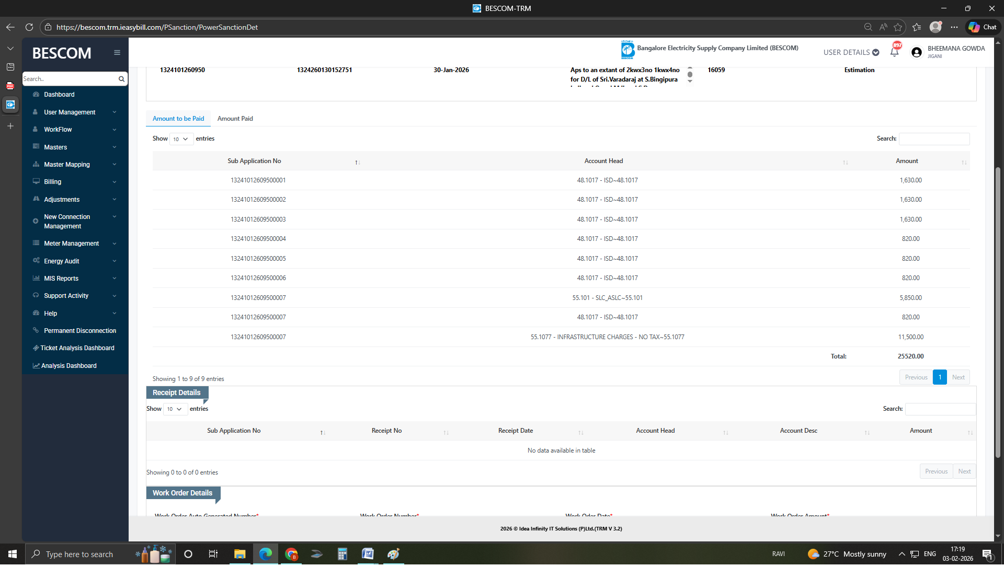This screenshot has height=566, width=1004.
Task: Switch to the Amount Paid tab
Action: (x=235, y=119)
